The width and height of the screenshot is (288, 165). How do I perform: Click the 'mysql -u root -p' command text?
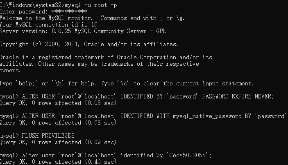91,5
